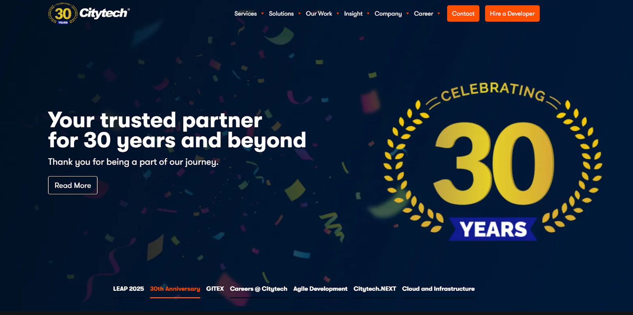The height and width of the screenshot is (315, 633).
Task: Select the Citytech.NEXT slide tab
Action: (x=375, y=289)
